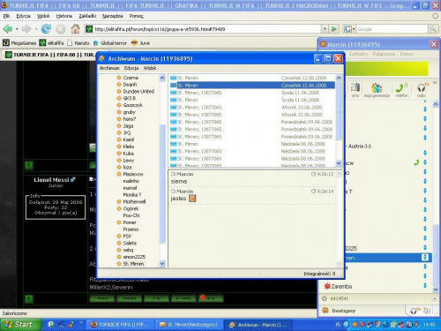Select Motherwell in archive contact tree
This screenshot has width=441, height=331.
click(134, 201)
